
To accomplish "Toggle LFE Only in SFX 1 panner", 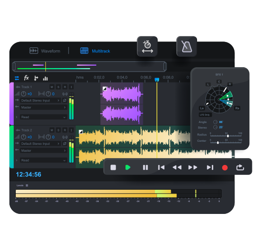I will pos(205,115).
